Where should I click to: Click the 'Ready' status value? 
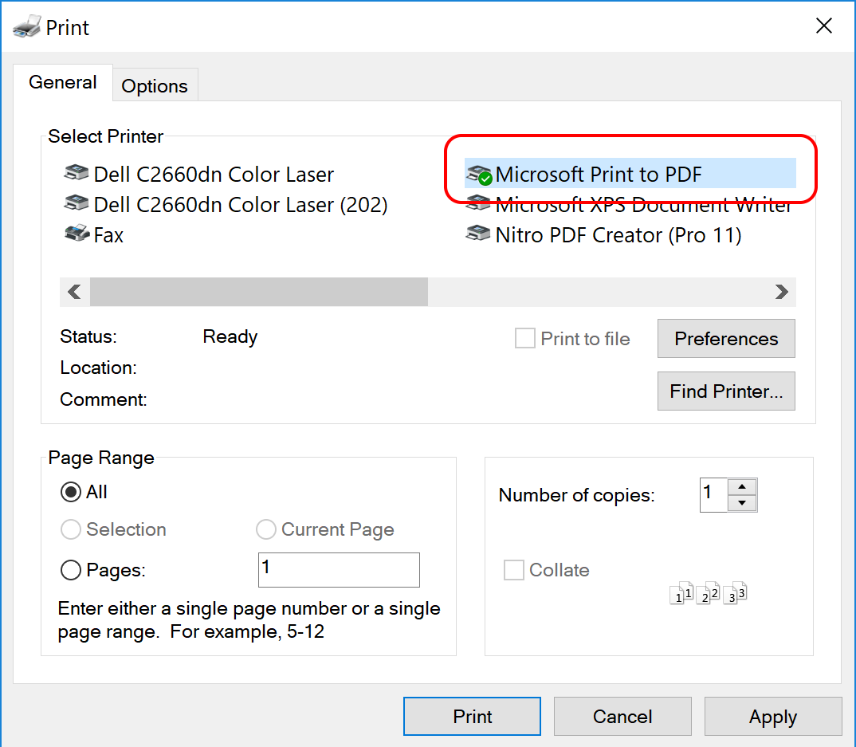(x=230, y=337)
